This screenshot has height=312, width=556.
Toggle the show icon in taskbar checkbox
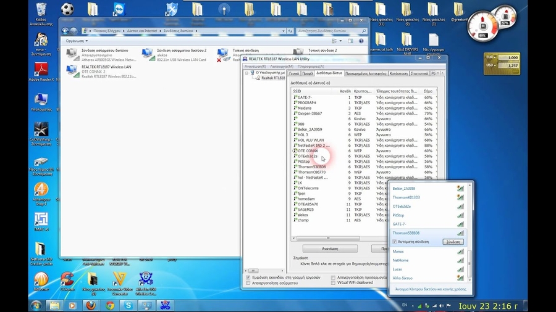248,277
